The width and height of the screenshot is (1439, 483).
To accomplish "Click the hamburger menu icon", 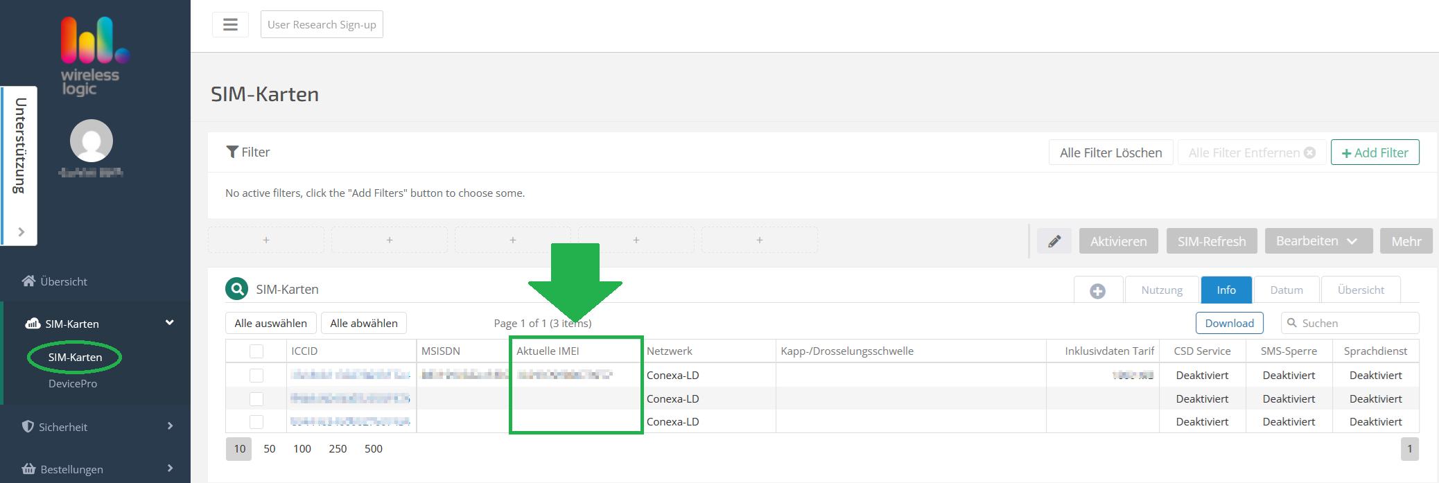I will click(230, 25).
